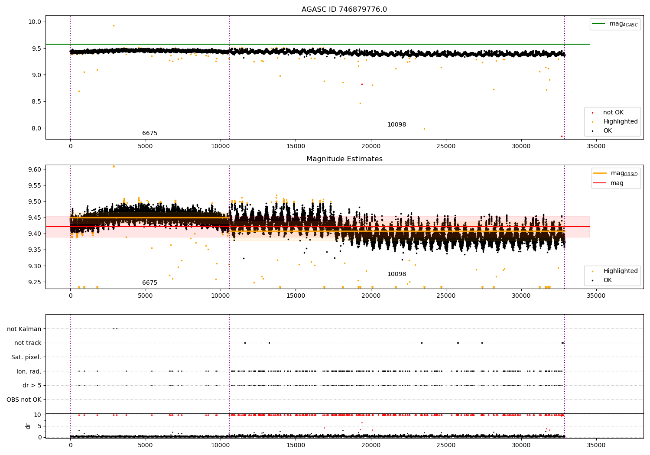The height and width of the screenshot is (455, 650).
Task: Click the red 'not OK' legend marker
Action: (x=592, y=113)
